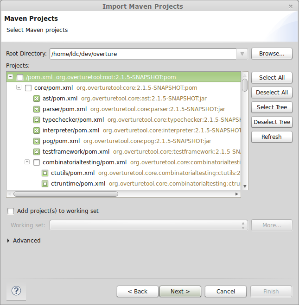The width and height of the screenshot is (299, 305).
Task: Click the green checkbox icon for ctutils/pom.xml
Action: [x=45, y=173]
